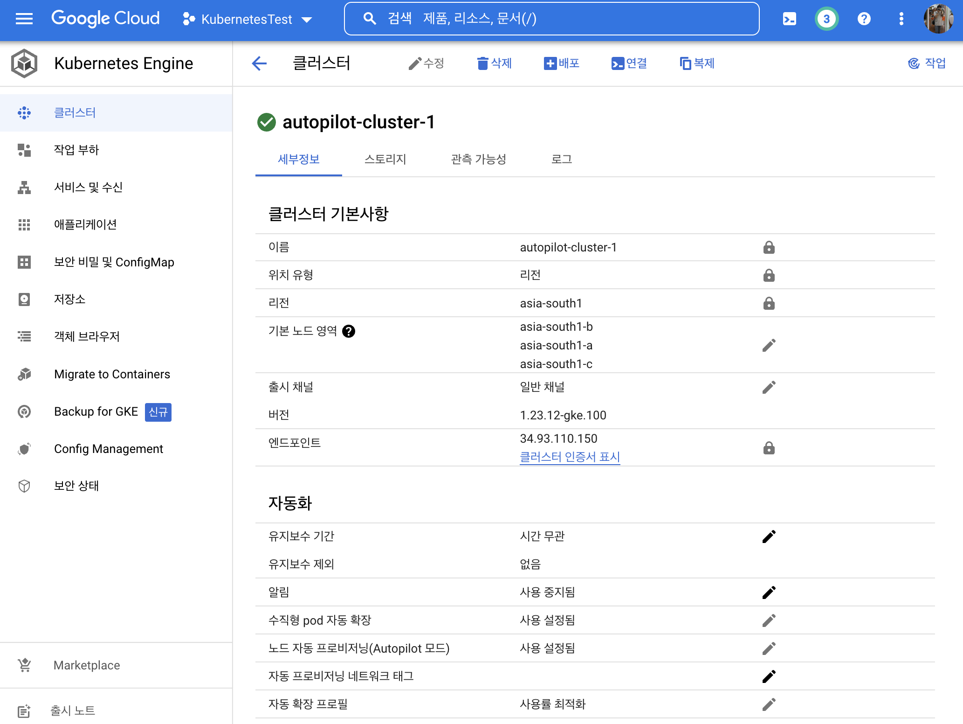The image size is (963, 724).
Task: Click the 배포 deploy button
Action: (561, 63)
